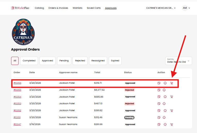Click the Catrina's Mexican Cuisine logo image
This screenshot has height=133, width=197.
(x=23, y=32)
